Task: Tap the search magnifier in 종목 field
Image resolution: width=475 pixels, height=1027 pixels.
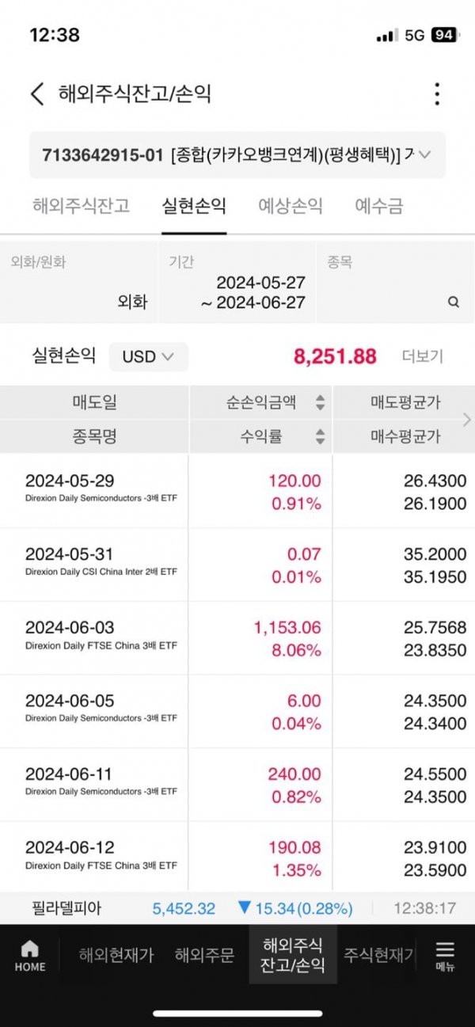Action: 454,302
